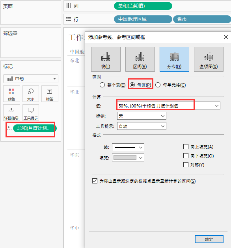Open the 标签 dropdown set to 无

(x=142, y=116)
